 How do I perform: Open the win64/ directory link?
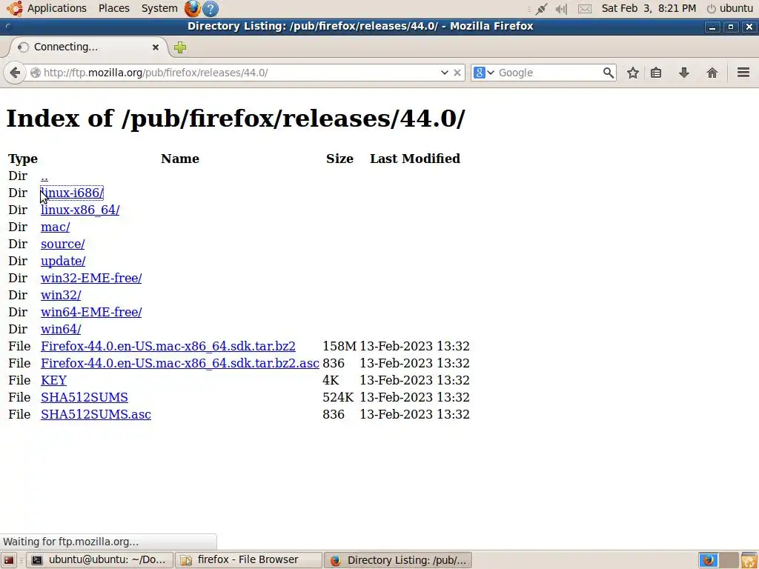[61, 329]
